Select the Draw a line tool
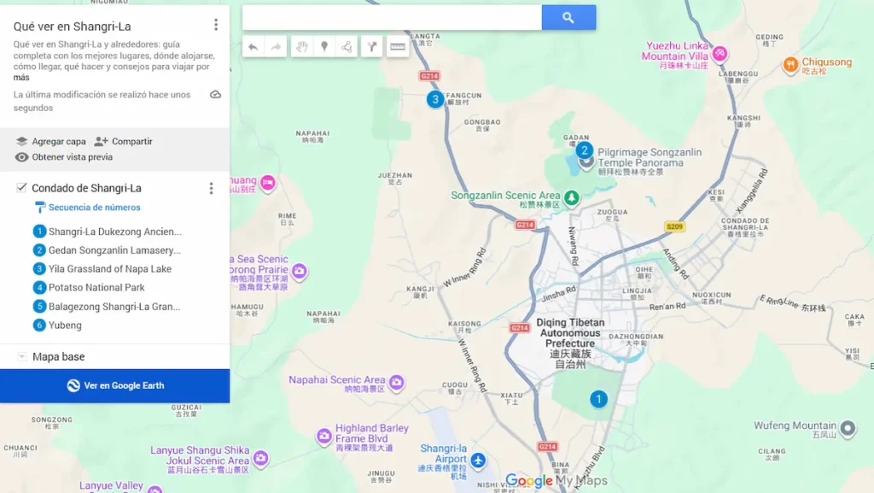The width and height of the screenshot is (874, 493). click(347, 47)
